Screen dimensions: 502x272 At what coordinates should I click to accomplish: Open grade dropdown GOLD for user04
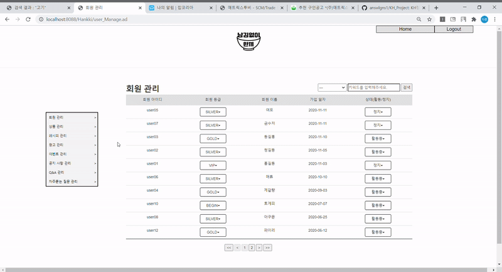pos(213,192)
